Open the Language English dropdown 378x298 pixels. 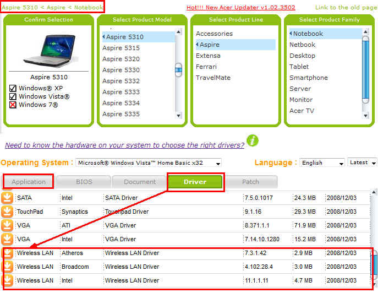tap(322, 163)
